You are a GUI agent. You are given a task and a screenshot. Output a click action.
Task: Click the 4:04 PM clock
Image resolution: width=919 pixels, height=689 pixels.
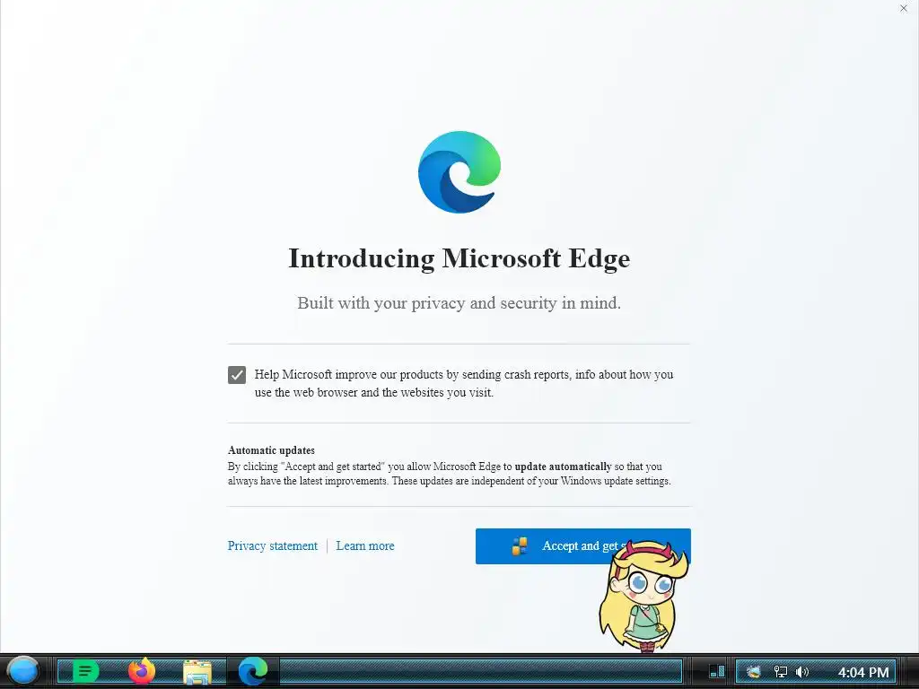click(863, 672)
